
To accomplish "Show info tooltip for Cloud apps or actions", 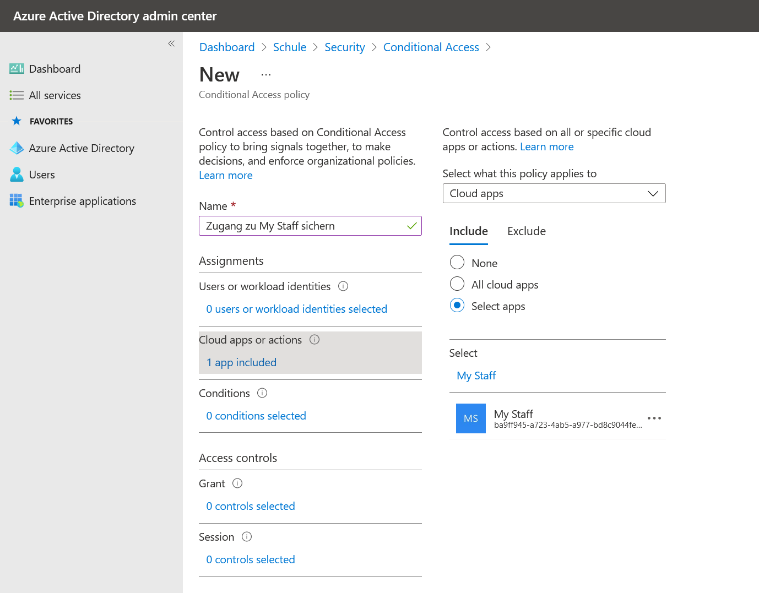I will tap(315, 340).
